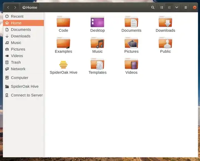This screenshot has width=200, height=161.
Task: Click the 'Code' folder label
Action: pyautogui.click(x=63, y=31)
